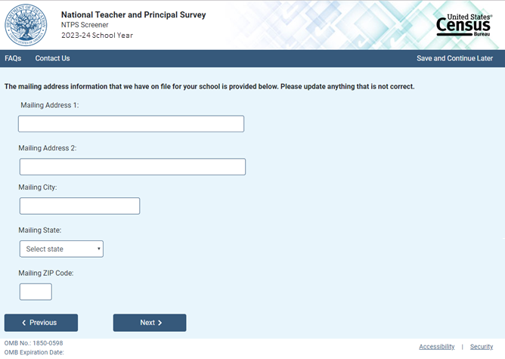Click the Mailing ZIP Code input
The image size is (505, 359).
pos(36,292)
